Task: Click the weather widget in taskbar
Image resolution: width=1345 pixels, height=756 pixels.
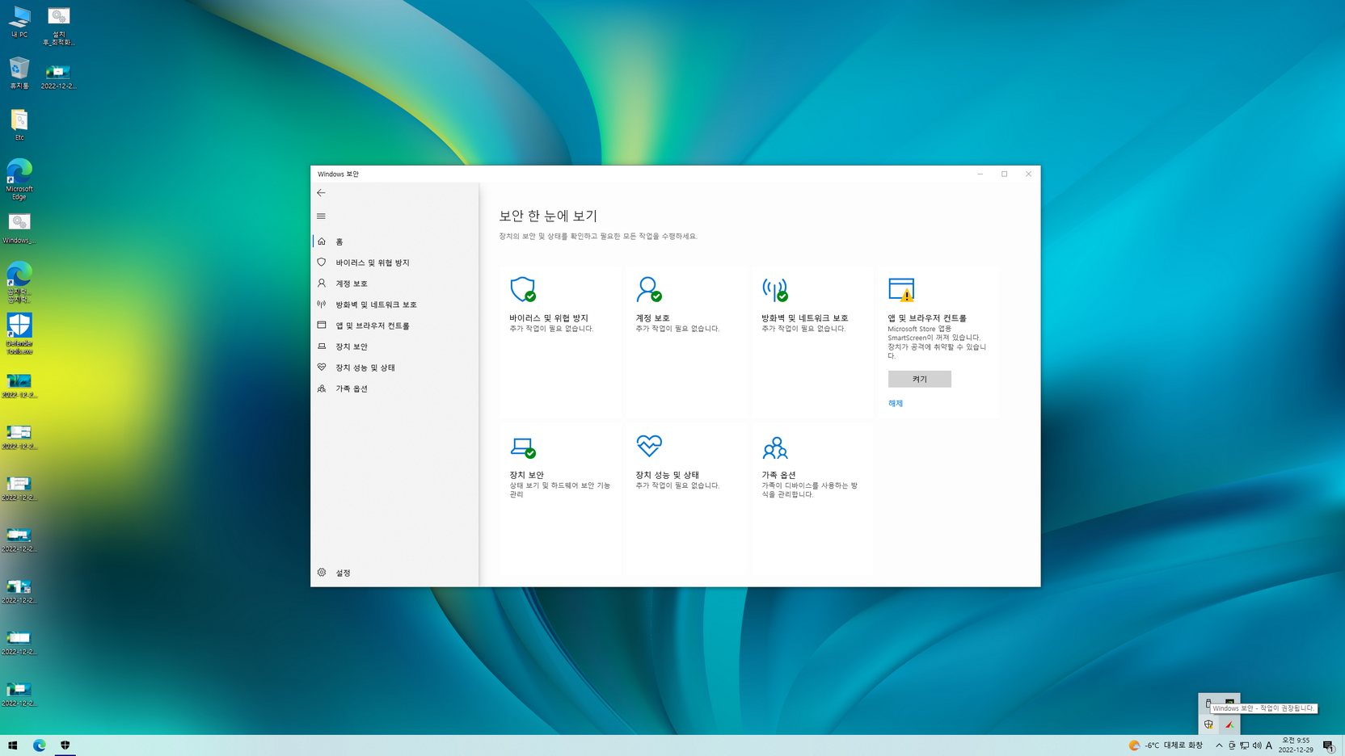Action: coord(1166,745)
